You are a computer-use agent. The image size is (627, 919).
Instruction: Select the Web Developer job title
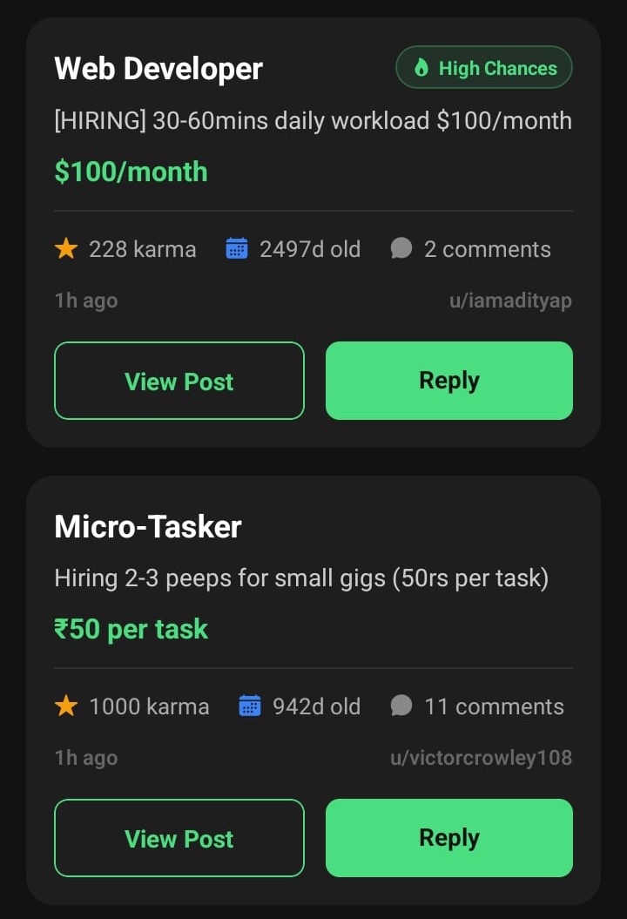coord(158,68)
